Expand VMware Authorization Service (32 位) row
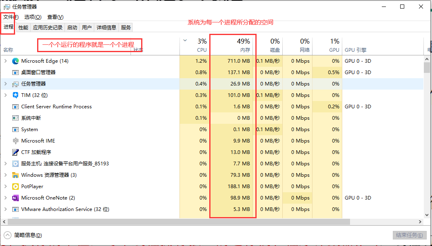The height and width of the screenshot is (246, 432). 6,209
